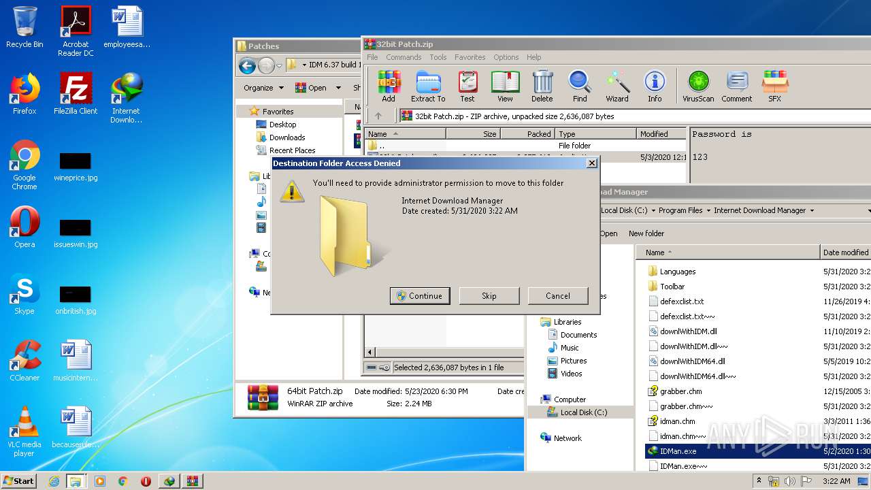Select the Acrobat Reader DC desktop icon
The image size is (871, 490).
[x=76, y=31]
